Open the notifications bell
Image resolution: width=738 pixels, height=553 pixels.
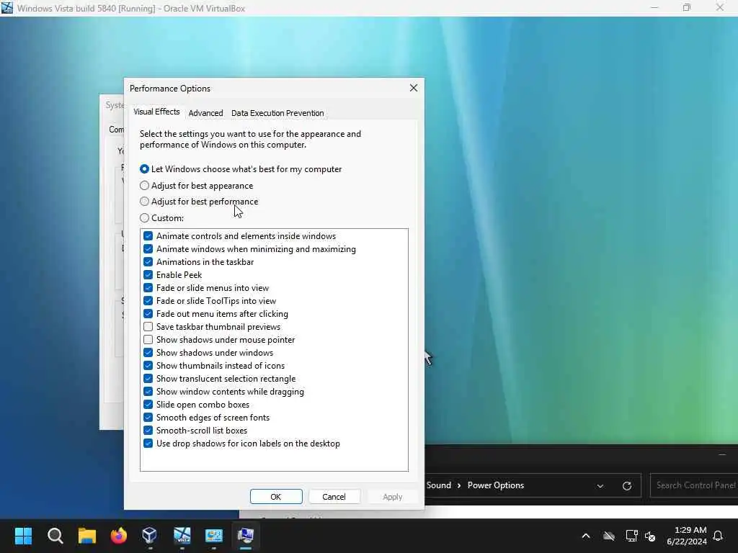coord(719,536)
